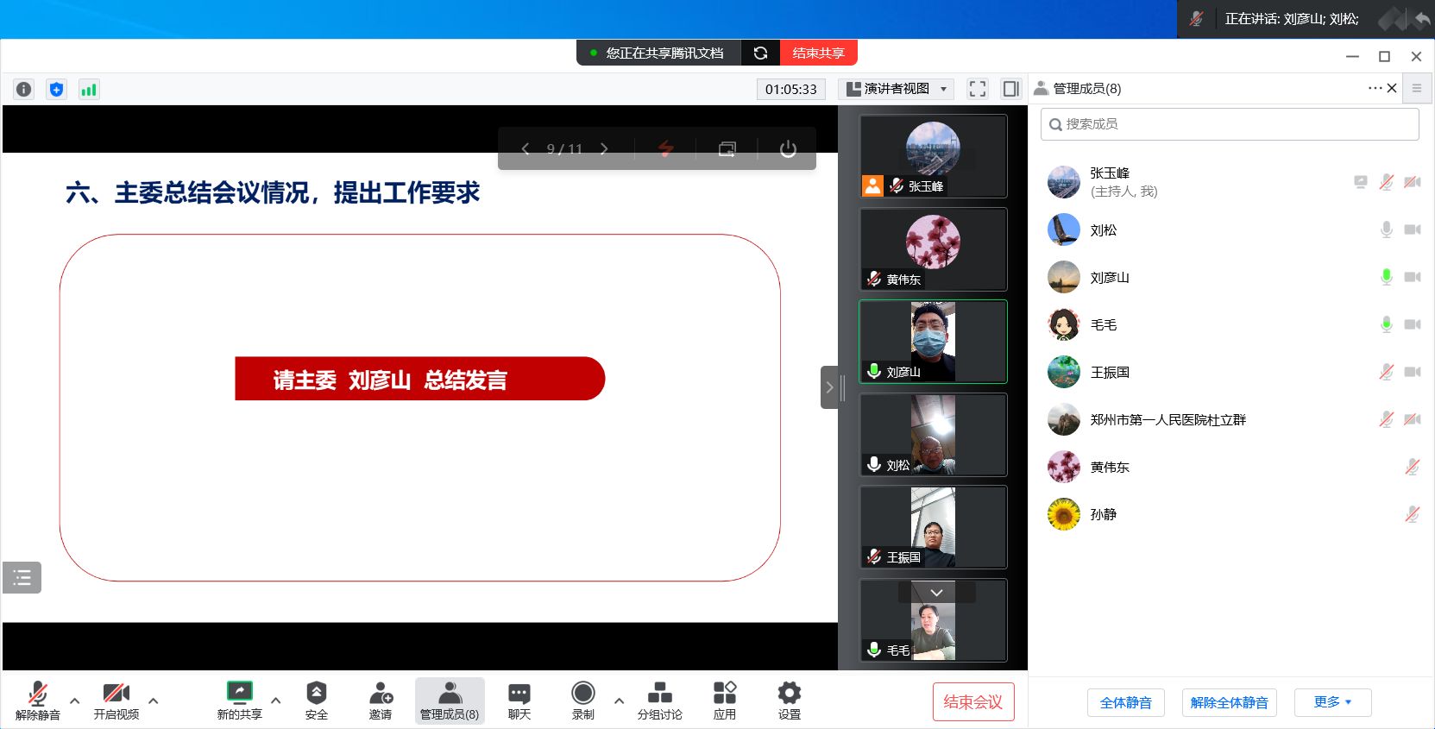Toggle 刘彦山 camera in member list
1435x729 pixels.
[x=1413, y=277]
